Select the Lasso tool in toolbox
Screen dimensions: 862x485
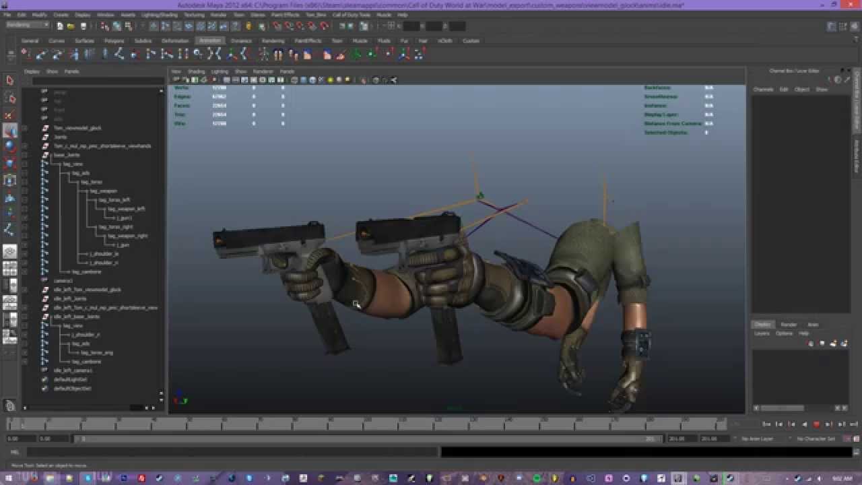click(x=9, y=98)
